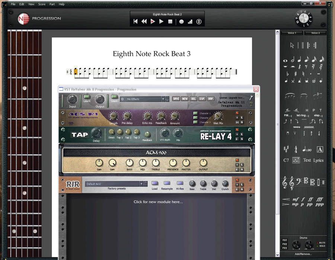The image size is (335, 260).
Task: Step RIR factory presets with the spinner
Action: click(146, 184)
